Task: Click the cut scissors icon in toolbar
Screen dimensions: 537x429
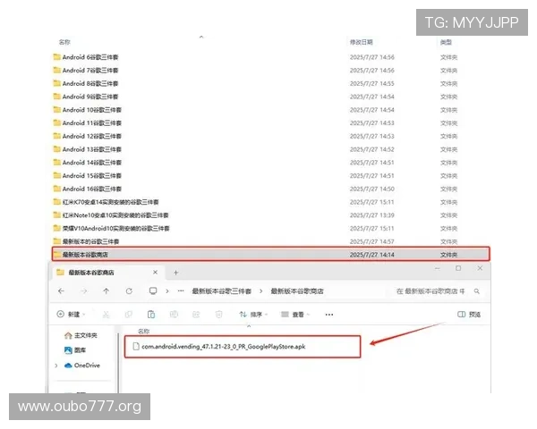Action: (107, 315)
